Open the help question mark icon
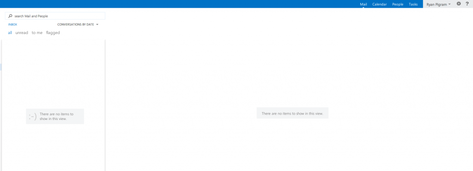The width and height of the screenshot is (473, 171). click(467, 4)
